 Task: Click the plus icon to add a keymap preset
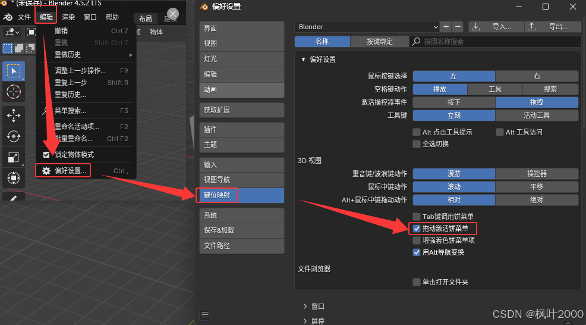pos(446,27)
